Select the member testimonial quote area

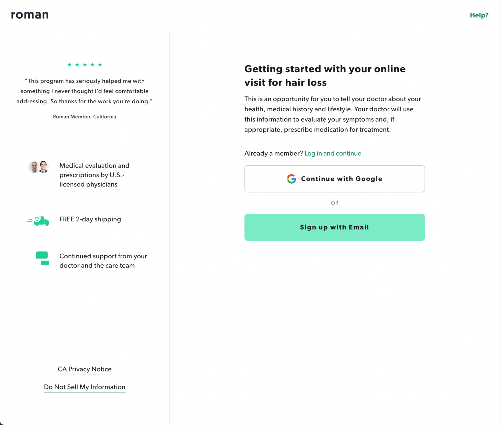pyautogui.click(x=84, y=91)
